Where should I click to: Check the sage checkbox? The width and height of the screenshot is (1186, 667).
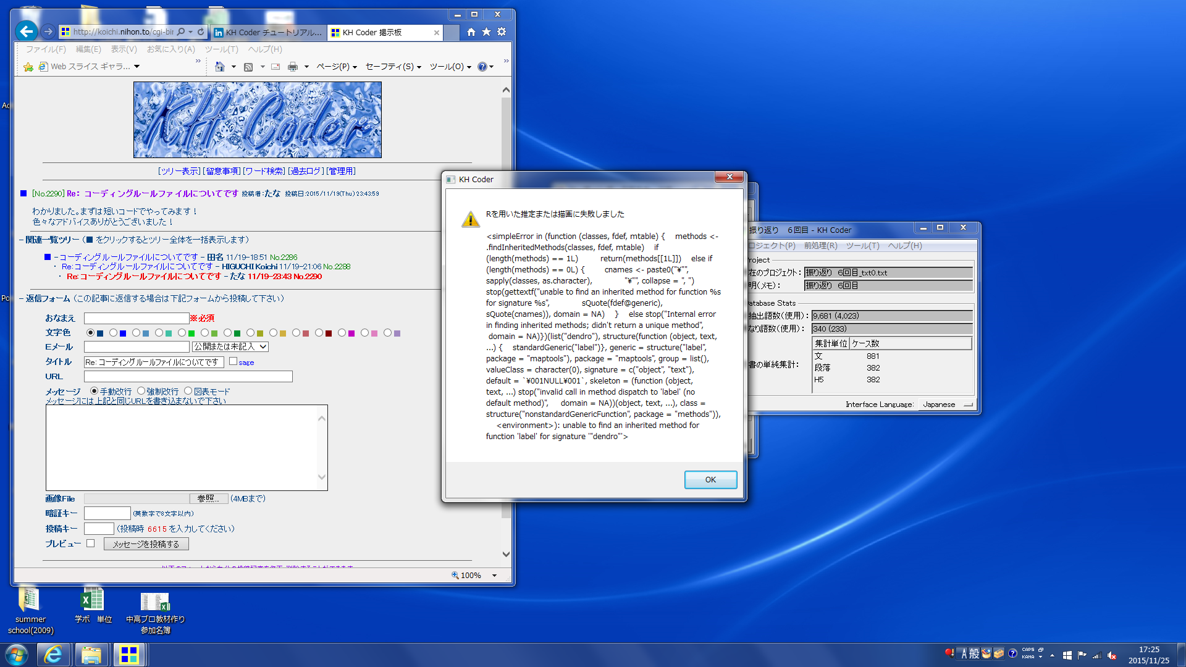(x=233, y=361)
